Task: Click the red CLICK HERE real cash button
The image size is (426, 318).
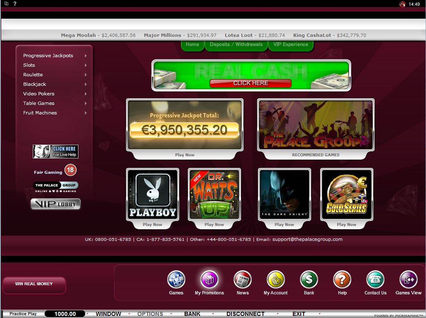Action: 251,83
